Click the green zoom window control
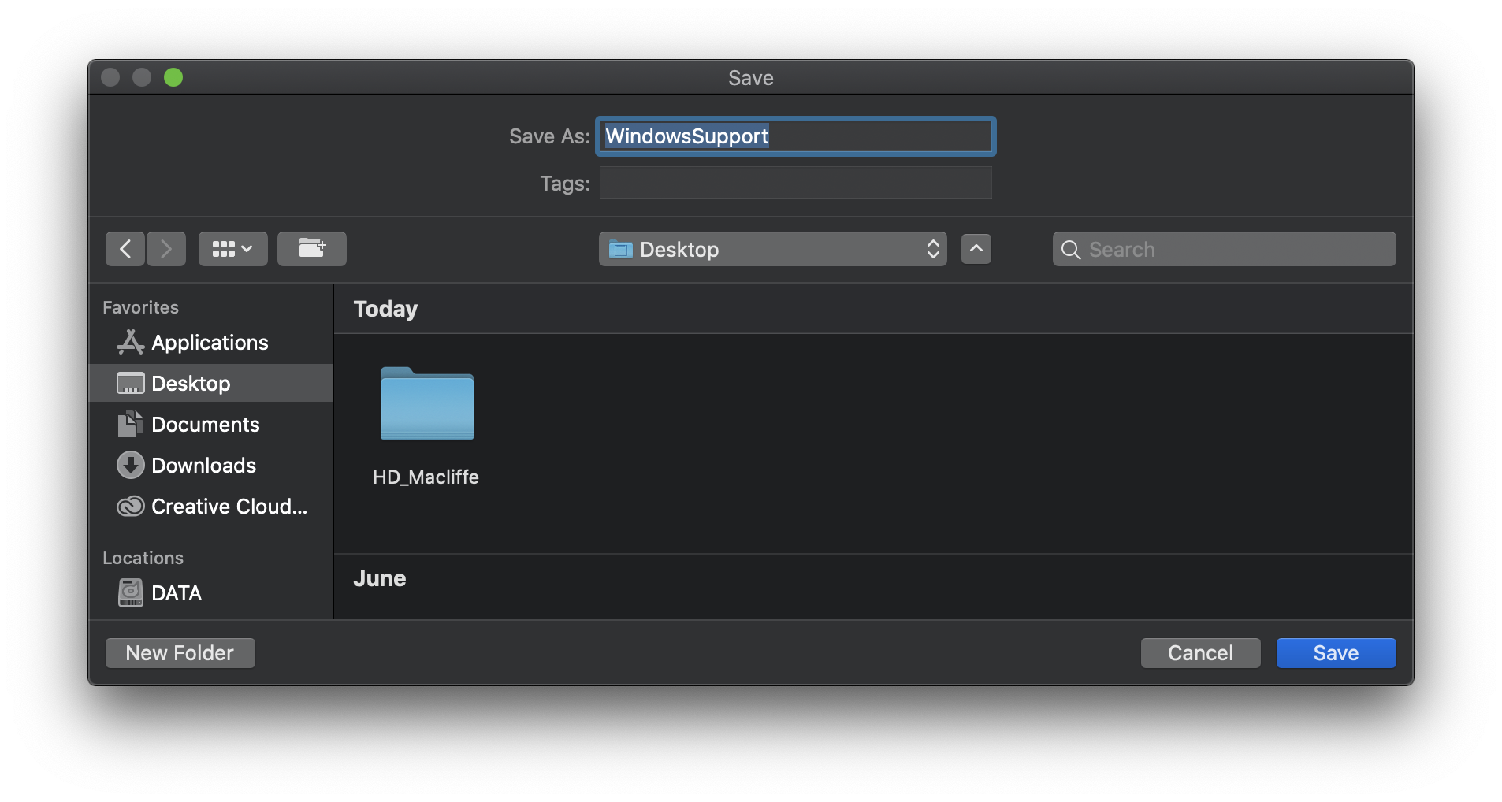Viewport: 1502px width, 802px height. pyautogui.click(x=173, y=77)
